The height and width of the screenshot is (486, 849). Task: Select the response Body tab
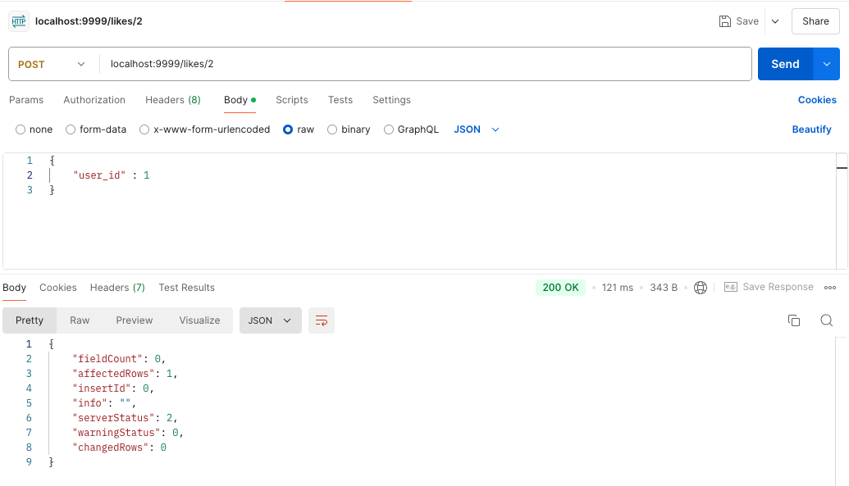point(14,288)
